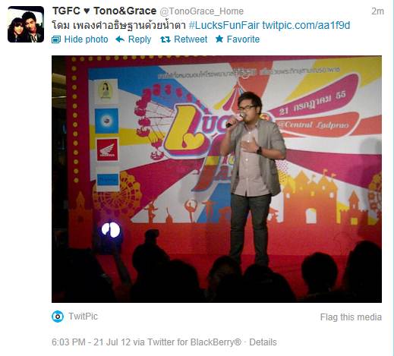Open the TwitPic text label
The height and width of the screenshot is (356, 394).
83,317
